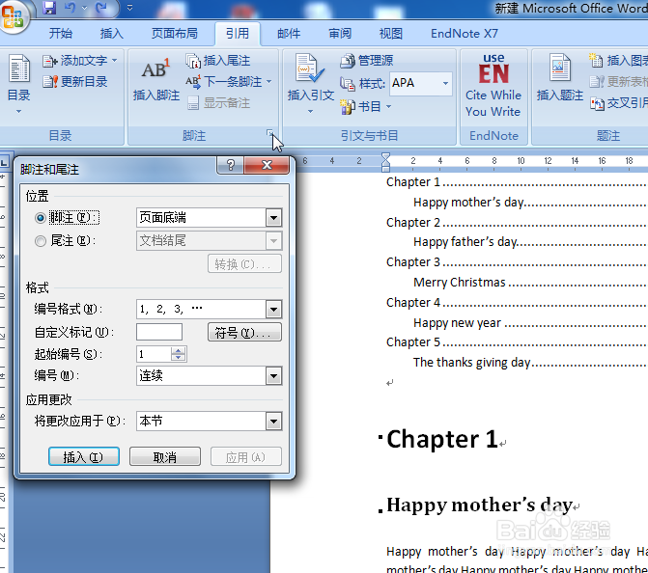
Task: Click the Chapter 1 heading text
Action: pos(441,439)
